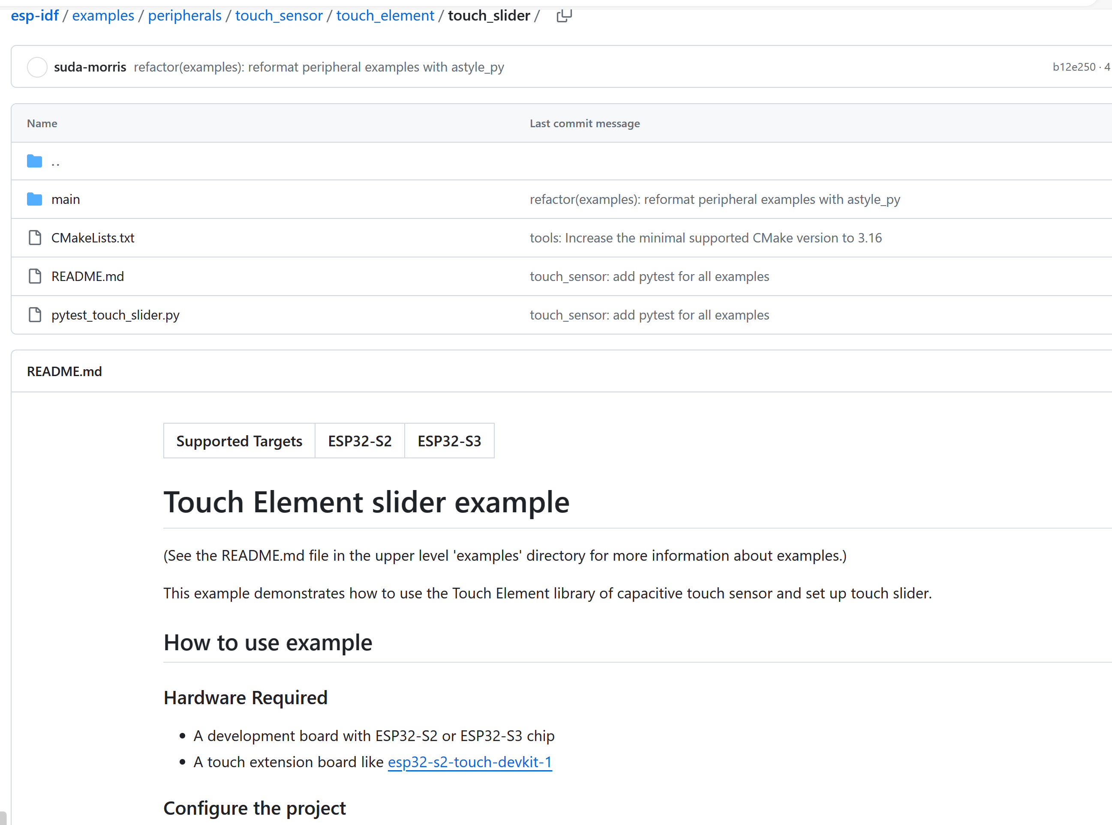1112x825 pixels.
Task: Open the b12e250 commit hash
Action: 1073,67
